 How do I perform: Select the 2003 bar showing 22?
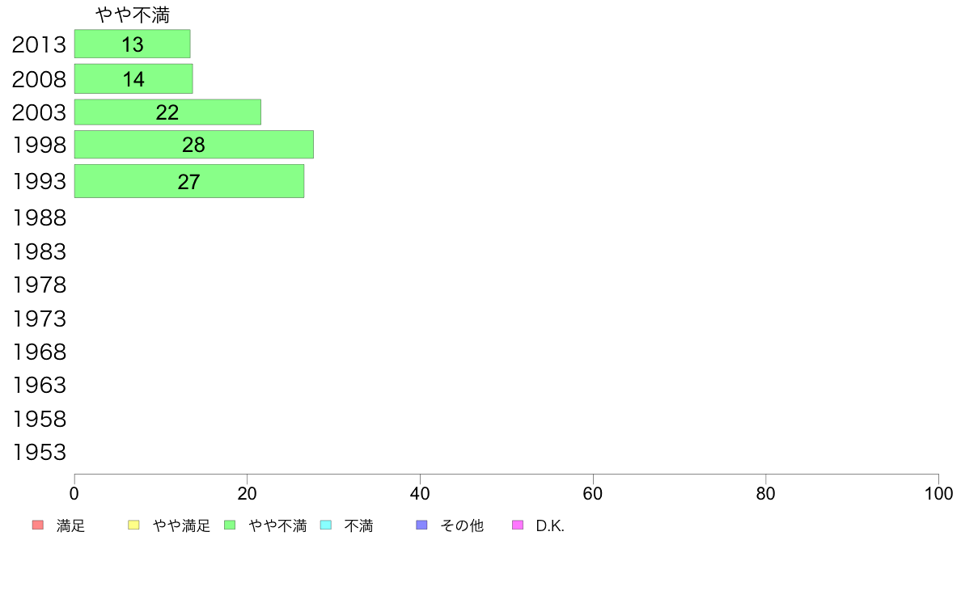[168, 112]
